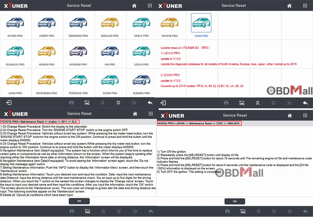Open grid menu in top-left panel

click(150, 6)
